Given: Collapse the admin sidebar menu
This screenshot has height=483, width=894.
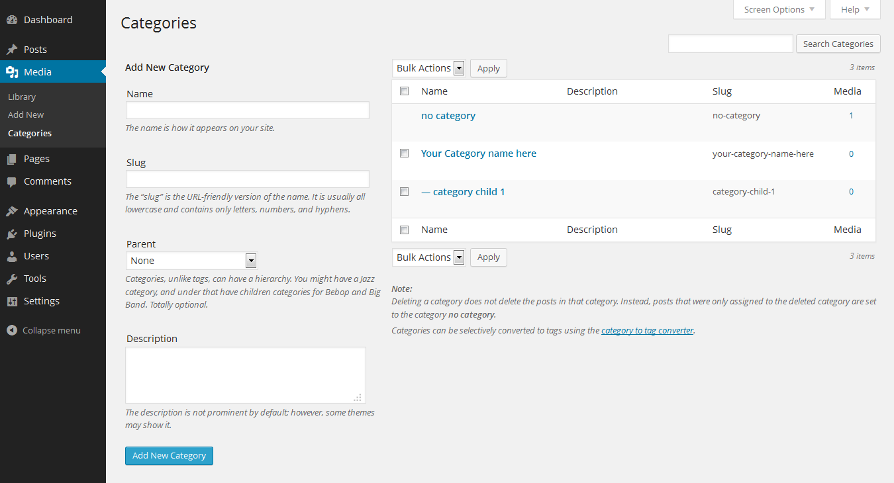Looking at the screenshot, I should coord(44,330).
